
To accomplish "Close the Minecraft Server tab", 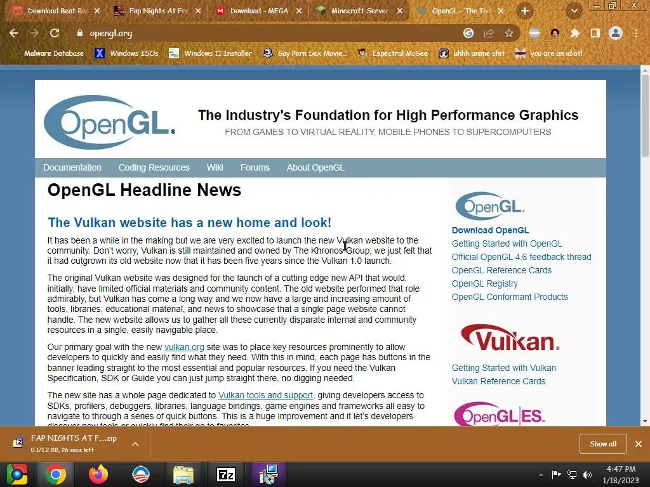I will point(400,11).
